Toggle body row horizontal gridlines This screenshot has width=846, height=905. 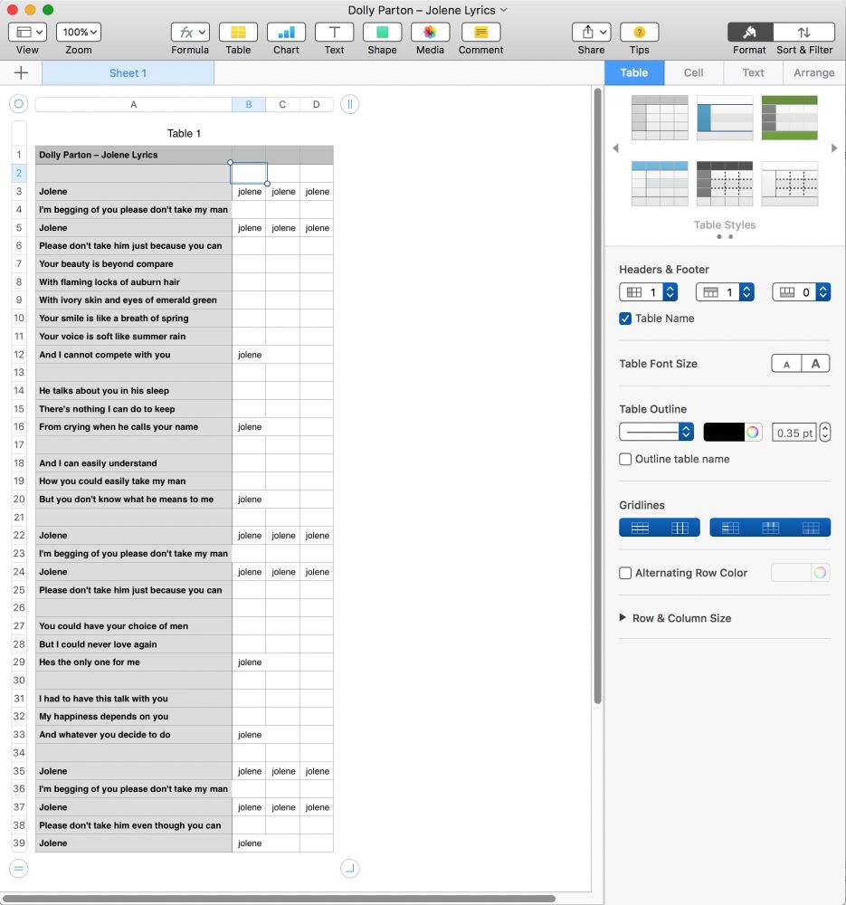point(640,528)
